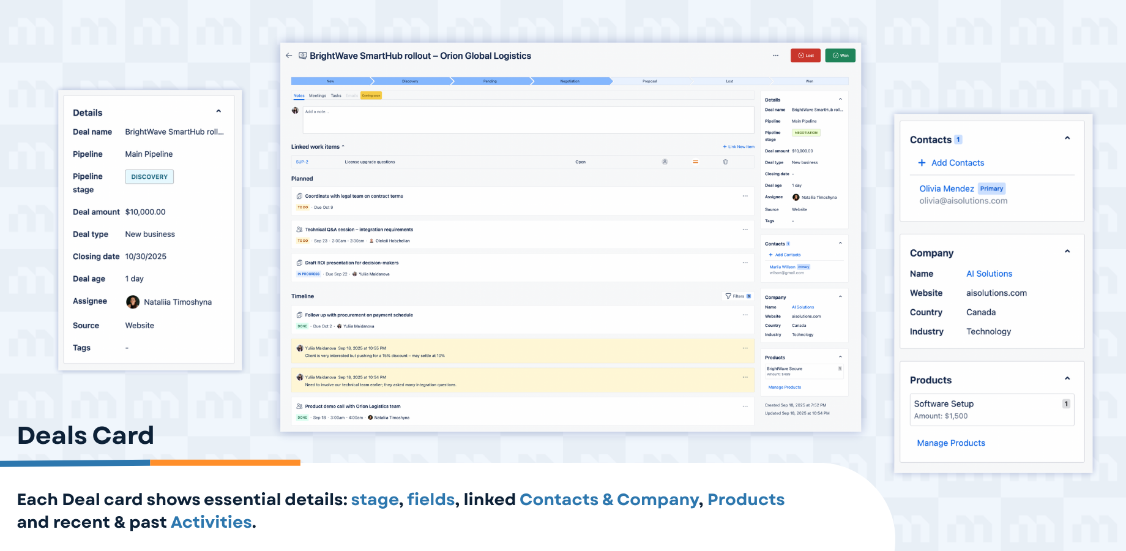Viewport: 1126px width, 551px height.
Task: Switch to the Meetings tab
Action: click(317, 96)
